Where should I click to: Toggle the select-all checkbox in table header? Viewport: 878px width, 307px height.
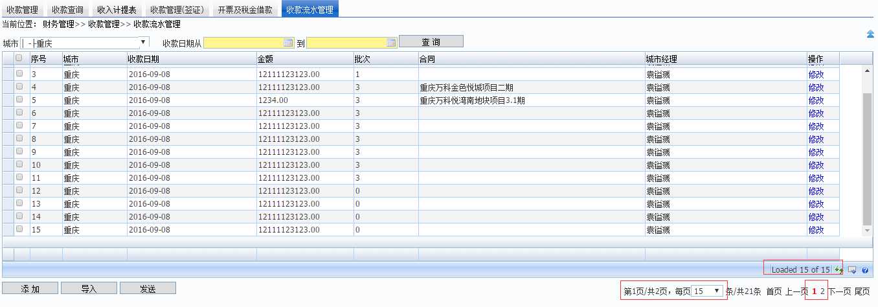click(x=19, y=58)
